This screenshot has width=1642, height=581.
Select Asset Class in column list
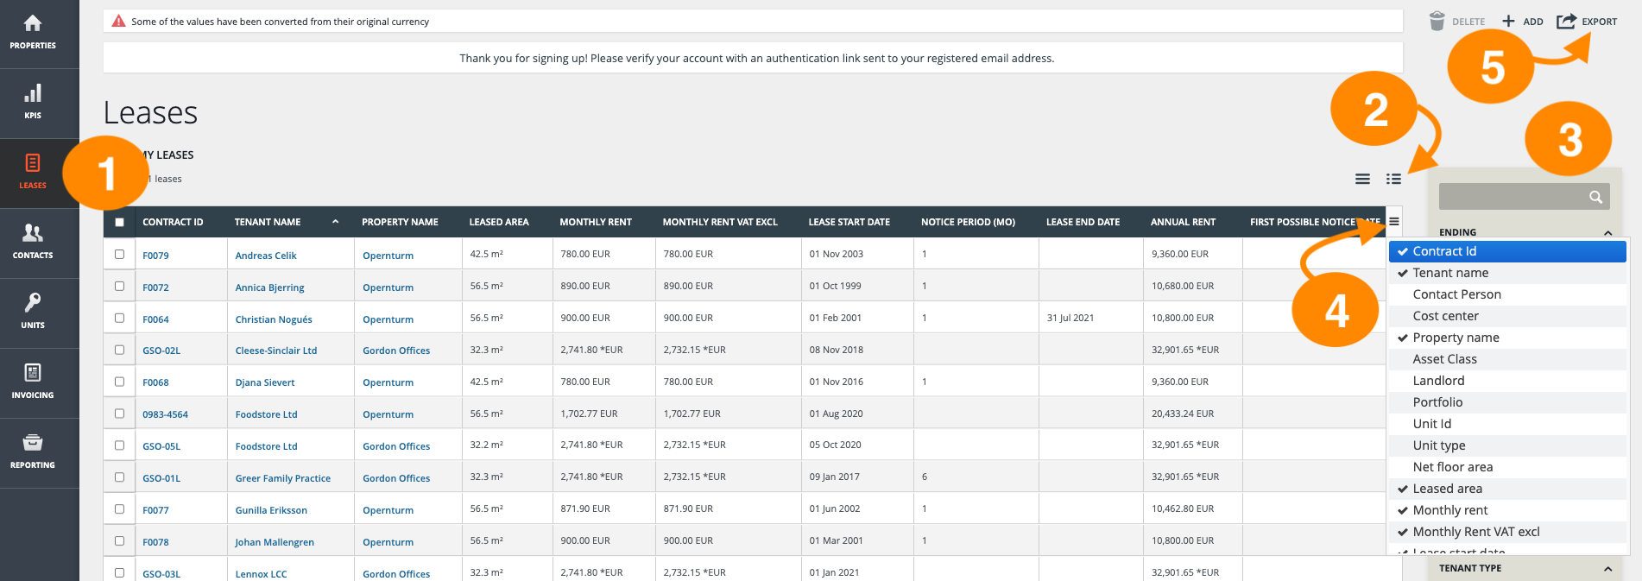tap(1444, 359)
